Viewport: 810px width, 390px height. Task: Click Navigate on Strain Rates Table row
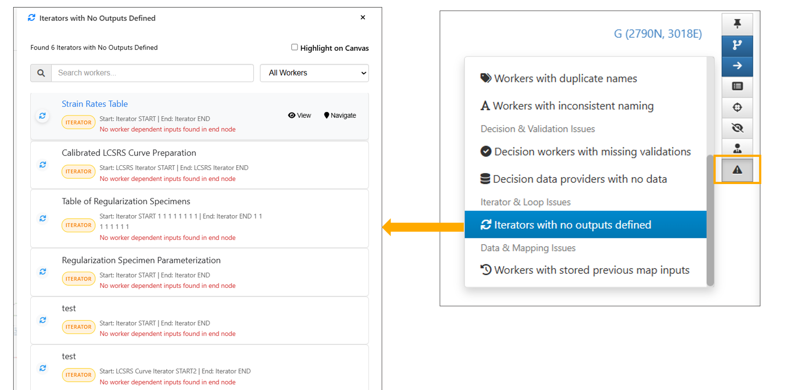(x=340, y=116)
